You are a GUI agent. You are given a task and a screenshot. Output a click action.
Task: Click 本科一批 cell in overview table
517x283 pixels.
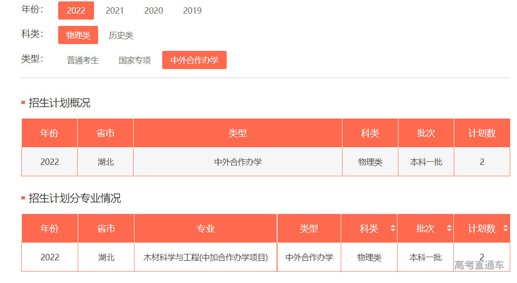pyautogui.click(x=426, y=162)
